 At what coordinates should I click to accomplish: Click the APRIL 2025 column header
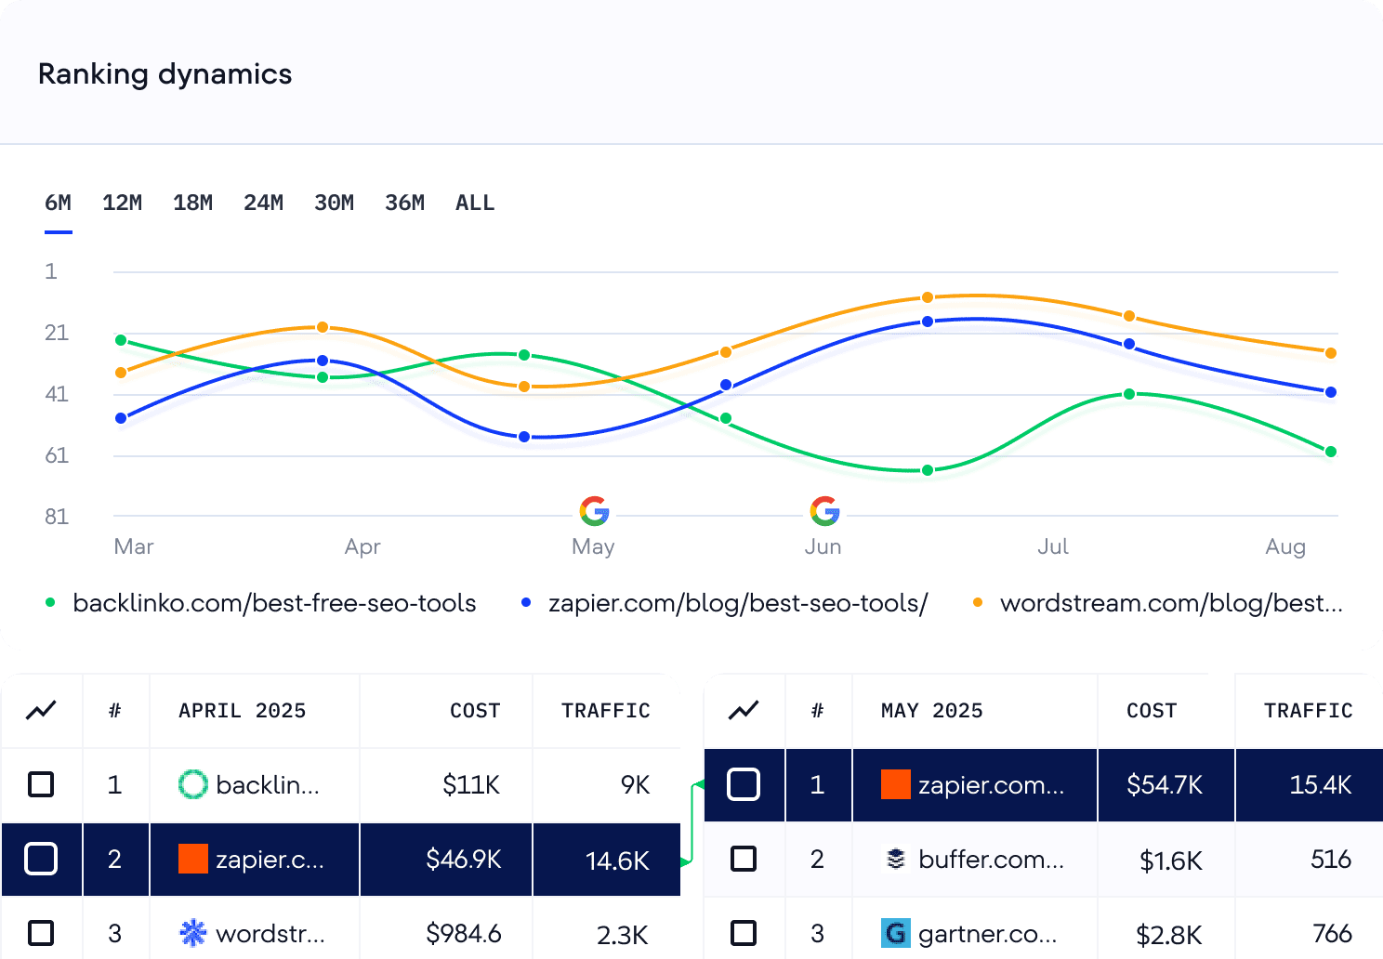point(242,711)
